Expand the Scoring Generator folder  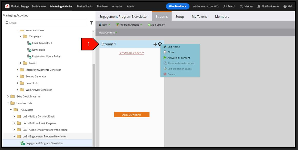click(x=17, y=77)
